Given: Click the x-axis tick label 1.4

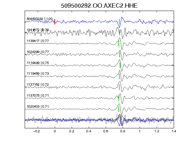Looking at the screenshot, I should point(174,131).
